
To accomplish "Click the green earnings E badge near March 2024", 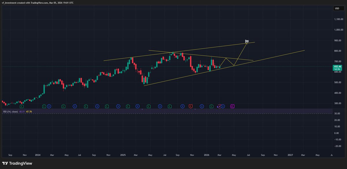I will 44,106.
